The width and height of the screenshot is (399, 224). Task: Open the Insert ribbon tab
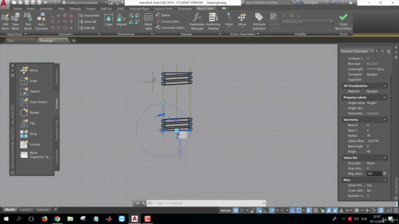(x=31, y=9)
